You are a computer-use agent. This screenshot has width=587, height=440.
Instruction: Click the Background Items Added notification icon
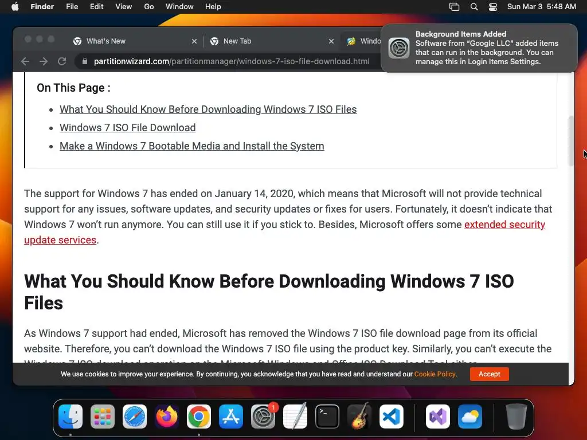(399, 48)
